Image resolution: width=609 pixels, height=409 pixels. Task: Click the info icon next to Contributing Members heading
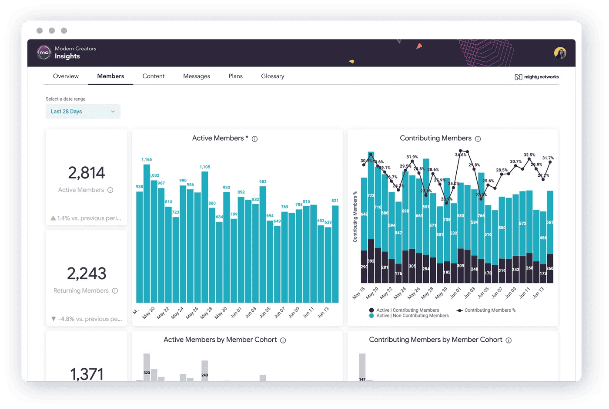click(x=478, y=139)
